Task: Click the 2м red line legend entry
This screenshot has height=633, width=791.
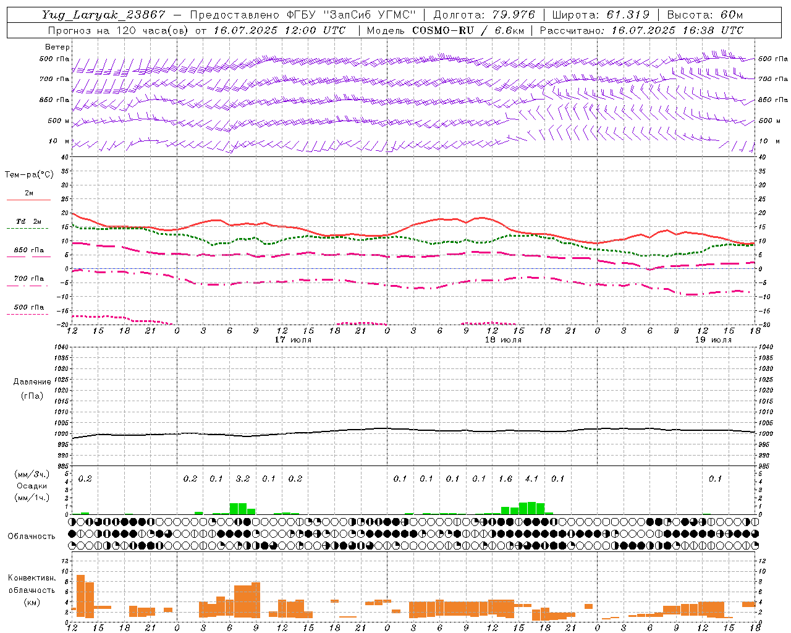Action: (28, 195)
